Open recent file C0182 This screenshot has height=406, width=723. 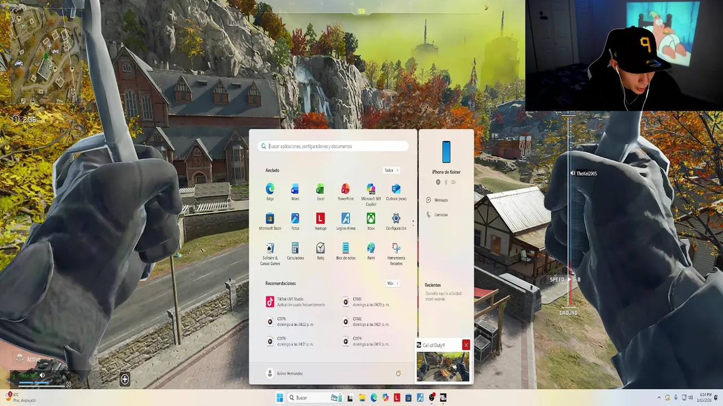click(366, 321)
